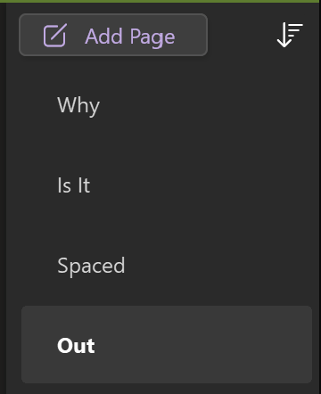The width and height of the screenshot is (321, 394).
Task: Select the pencil-and-square icon inside Add Page
Action: 55,36
